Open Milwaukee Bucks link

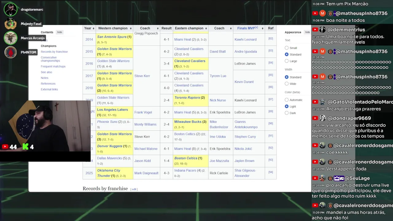coord(188,122)
